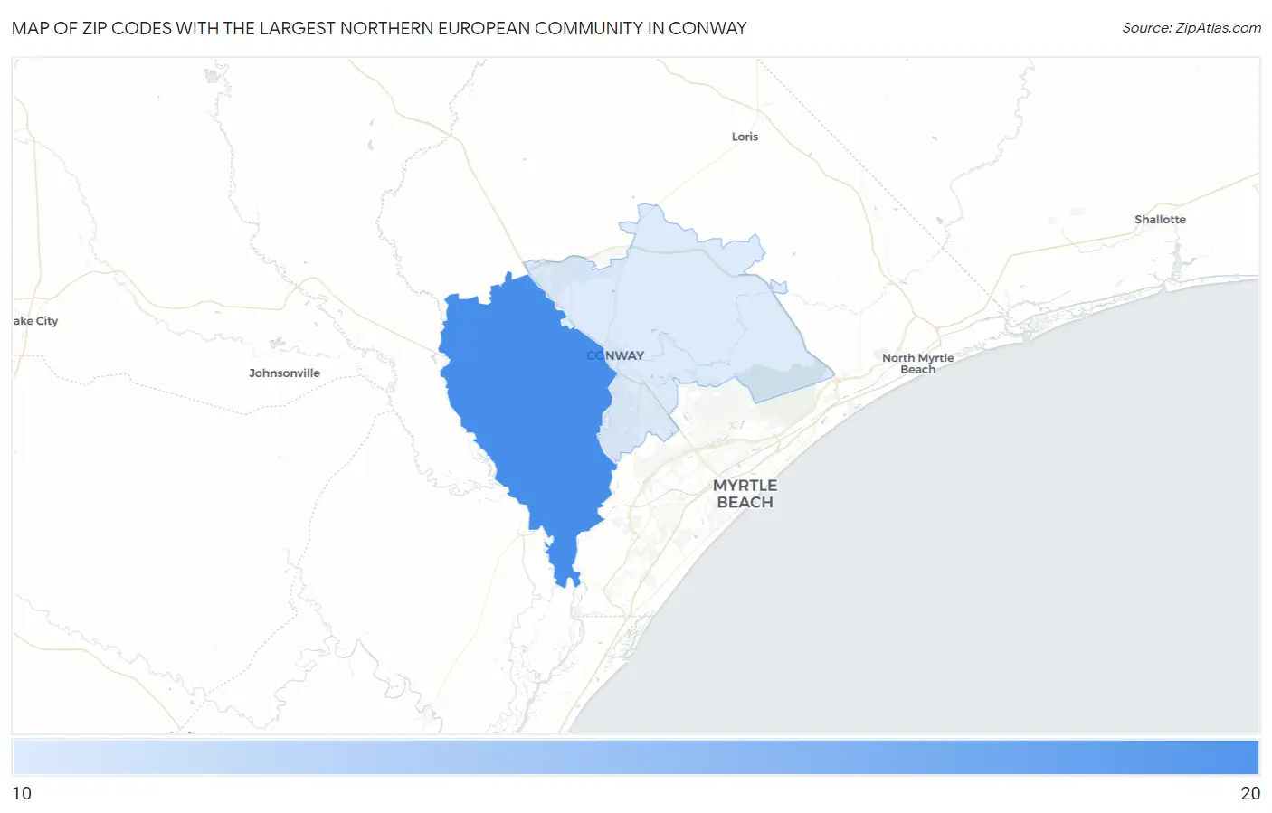Click the Source: ZipAtlas.com text

click(x=1191, y=28)
